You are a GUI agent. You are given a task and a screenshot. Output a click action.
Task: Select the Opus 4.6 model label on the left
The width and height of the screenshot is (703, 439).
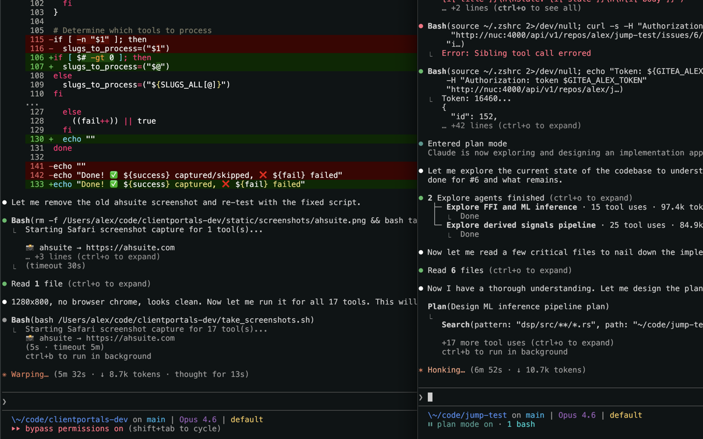(197, 419)
